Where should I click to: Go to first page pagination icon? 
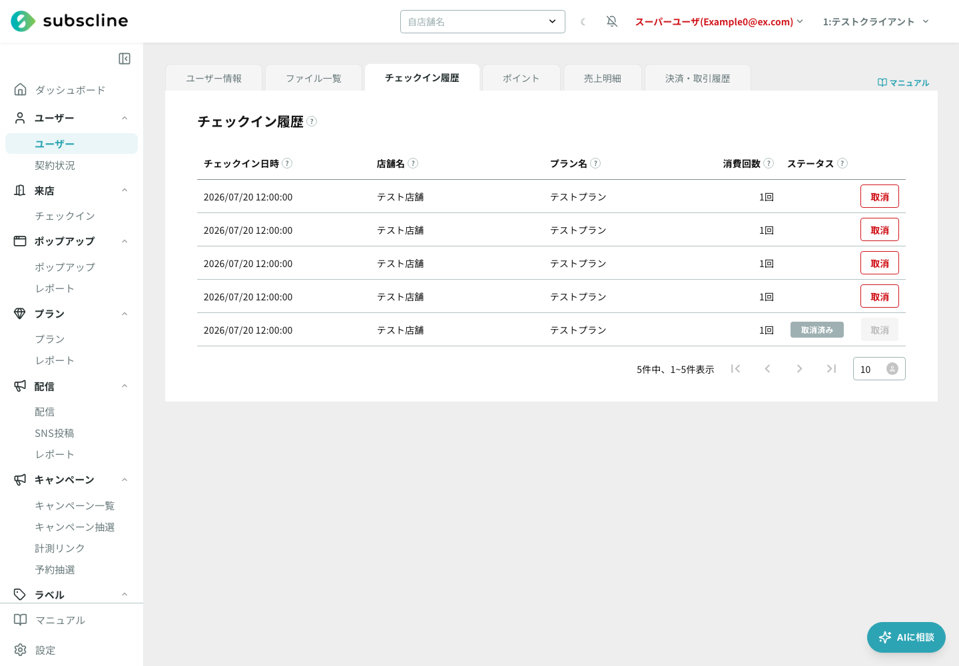tap(735, 368)
